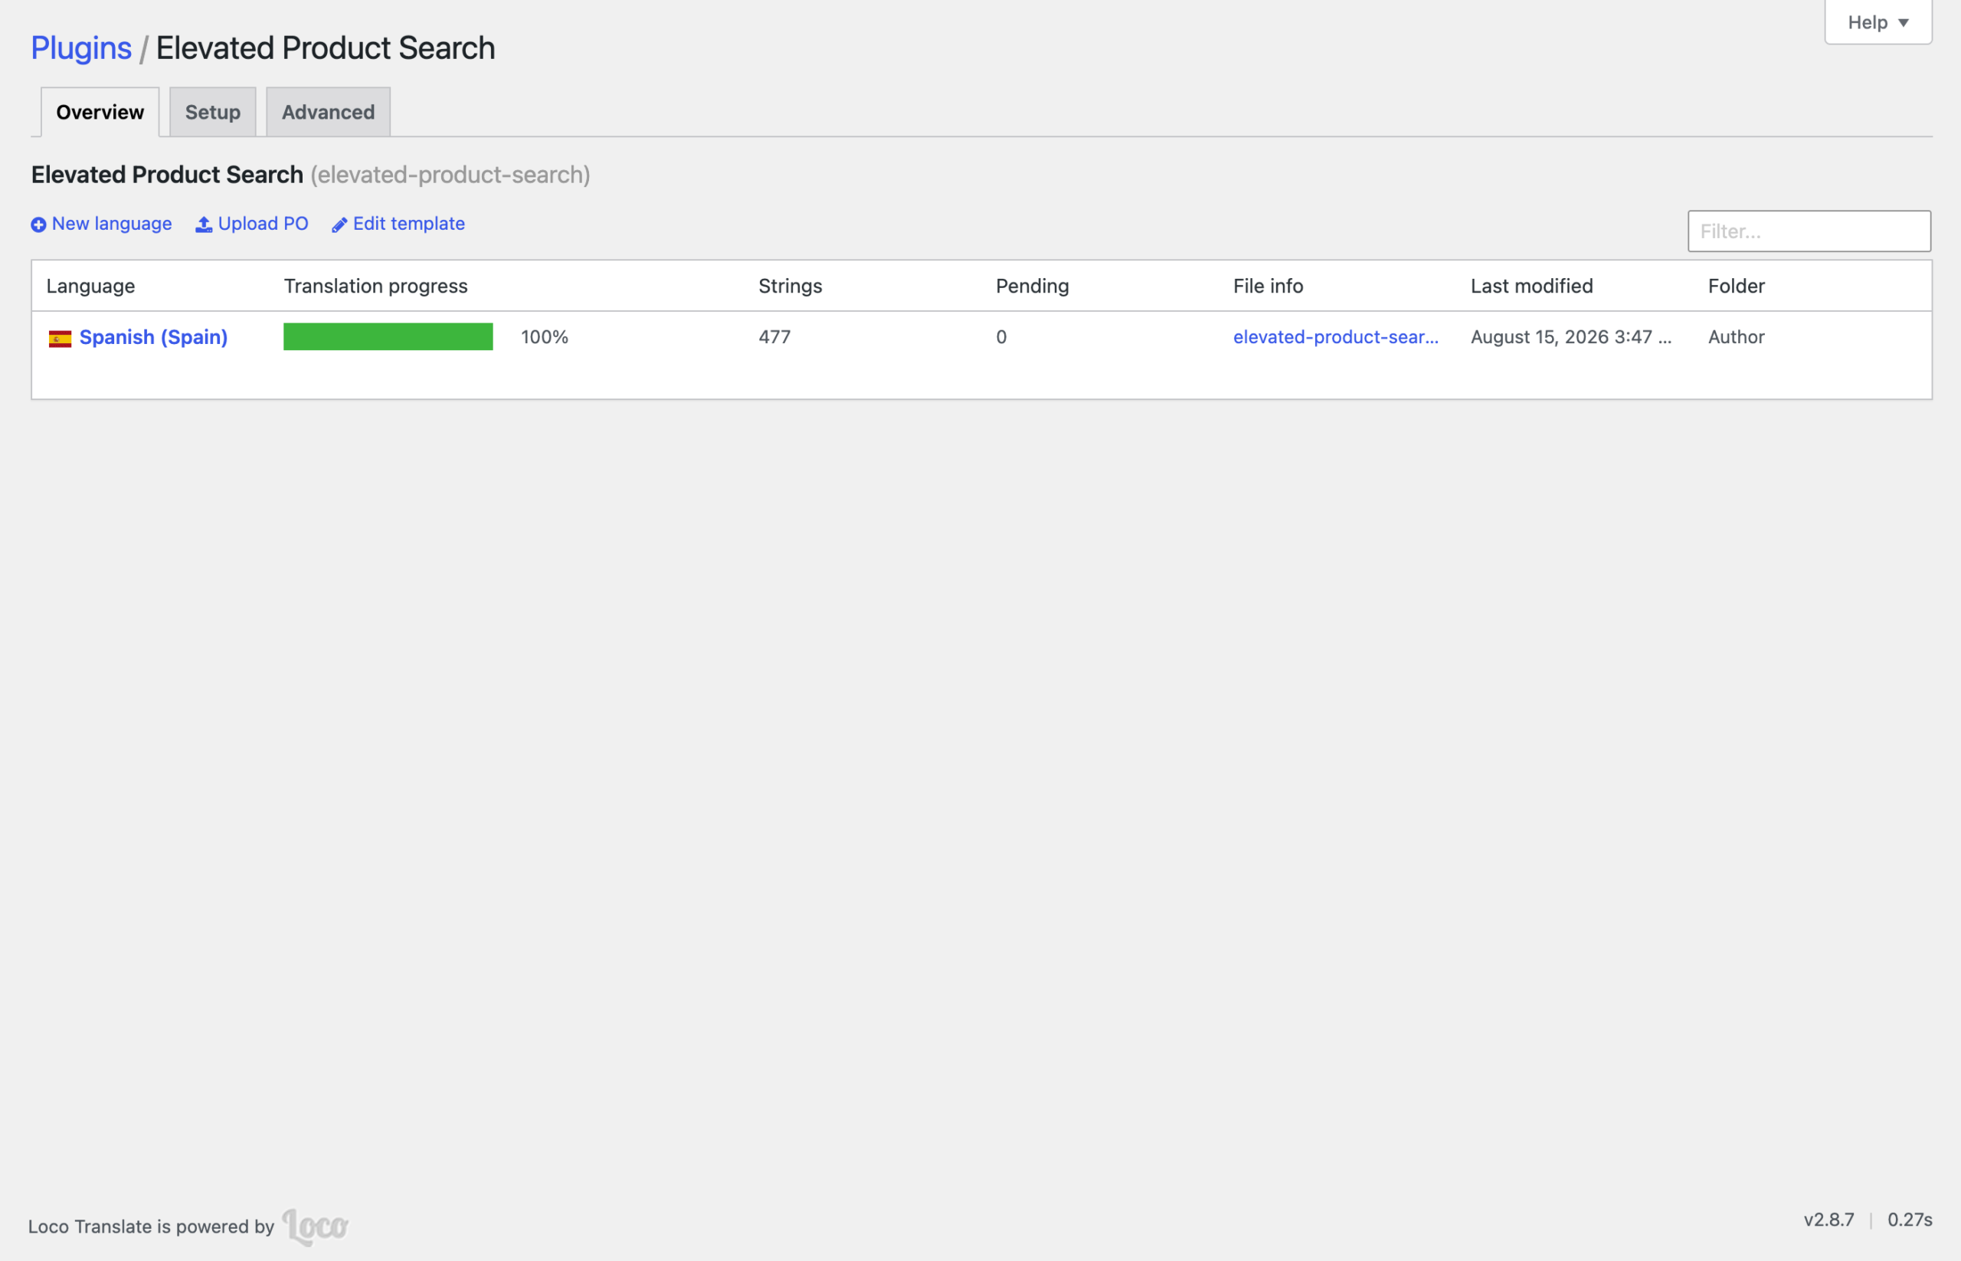
Task: Open the New language link text
Action: tap(112, 224)
